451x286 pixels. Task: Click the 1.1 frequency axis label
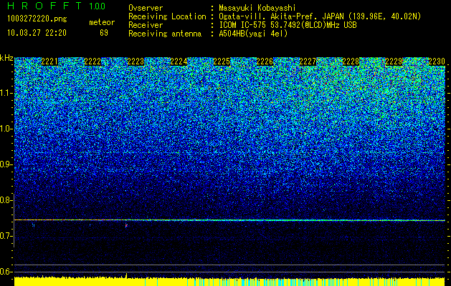pos(5,93)
